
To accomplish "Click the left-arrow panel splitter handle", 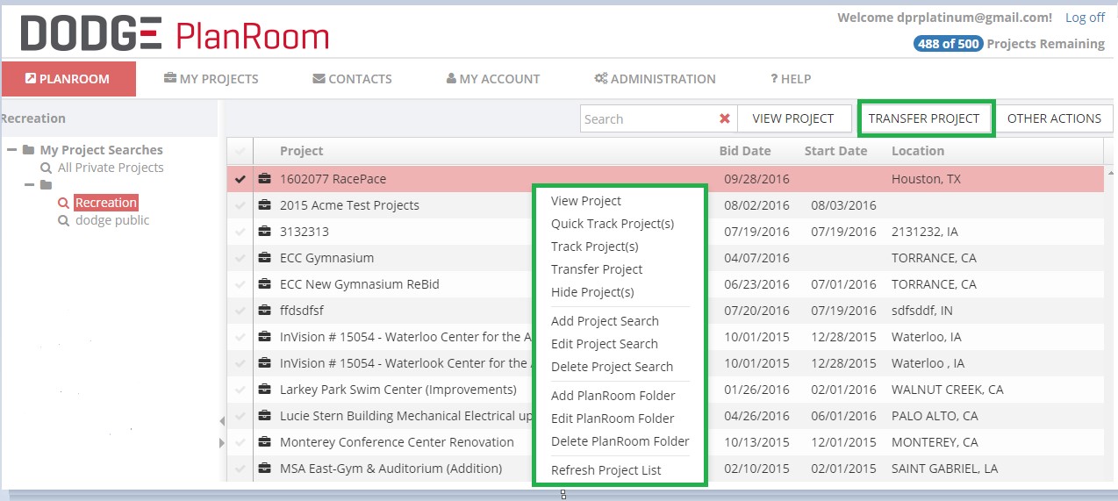I will coord(222,422).
